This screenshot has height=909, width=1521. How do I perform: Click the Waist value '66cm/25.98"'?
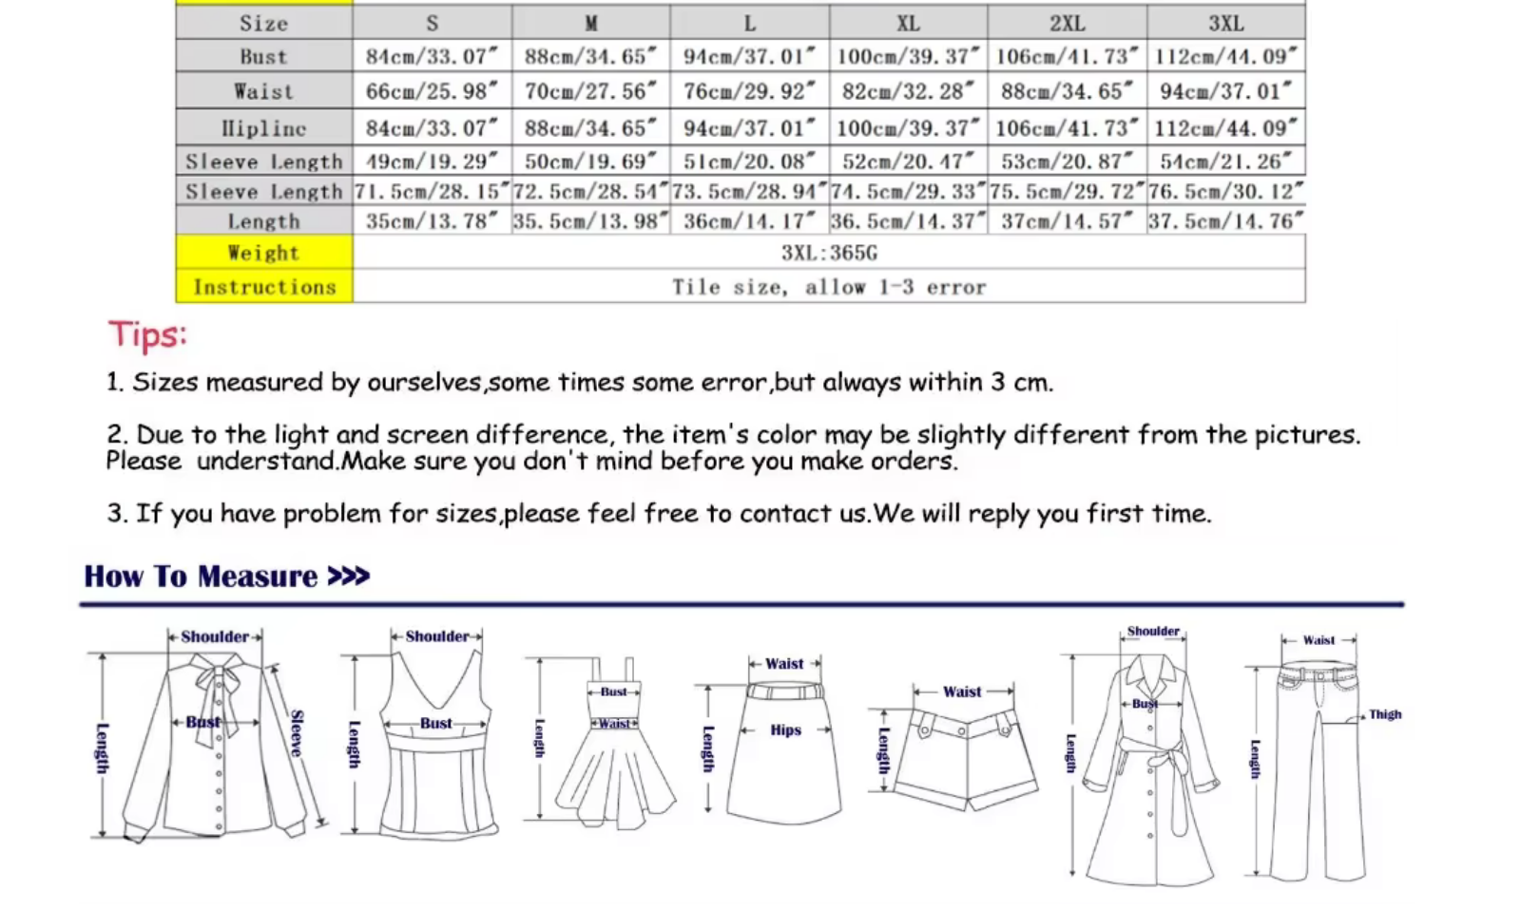click(x=433, y=91)
